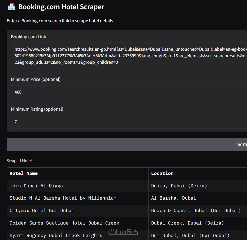Select the Citymax Hotel Bur Dubai cell
The height and width of the screenshot is (240, 247).
point(42,211)
